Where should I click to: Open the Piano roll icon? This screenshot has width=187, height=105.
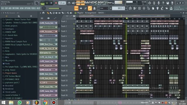[x=135, y=8]
